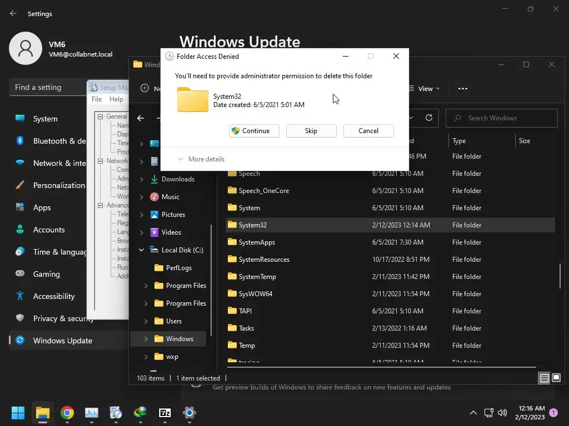Open the View dropdown in Explorer
569x426 pixels.
coord(425,89)
